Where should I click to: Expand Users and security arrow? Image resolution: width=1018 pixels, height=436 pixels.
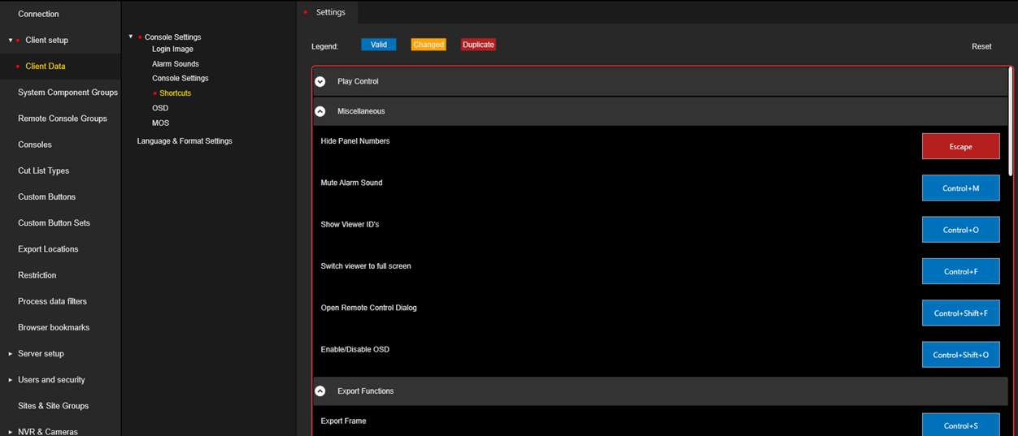11,380
